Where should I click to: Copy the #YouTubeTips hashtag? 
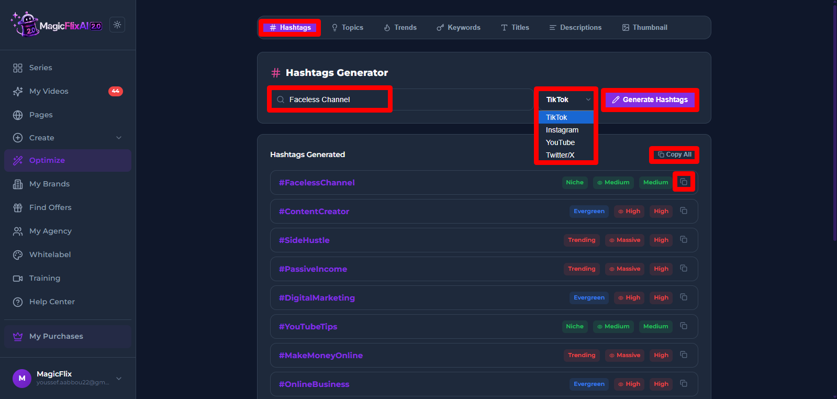coord(684,326)
